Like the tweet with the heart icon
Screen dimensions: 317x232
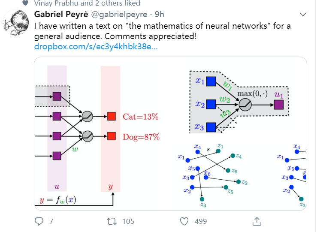pyautogui.click(x=184, y=221)
